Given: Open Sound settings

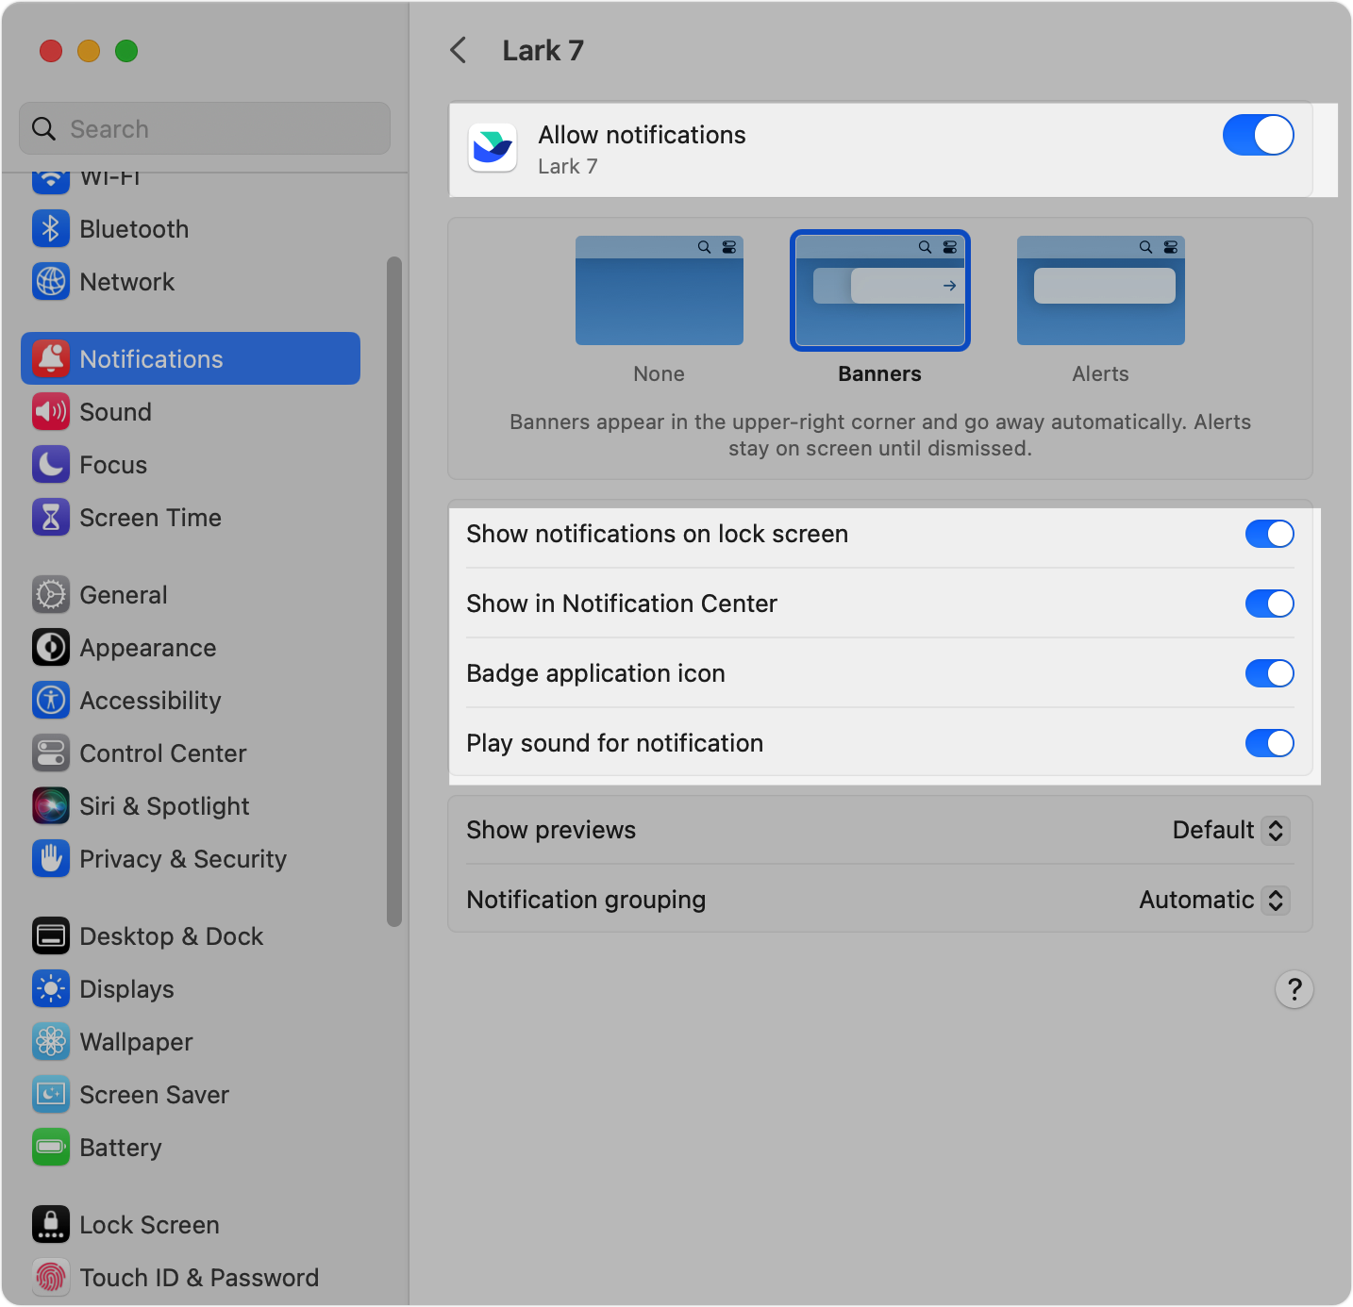Looking at the screenshot, I should (x=115, y=411).
